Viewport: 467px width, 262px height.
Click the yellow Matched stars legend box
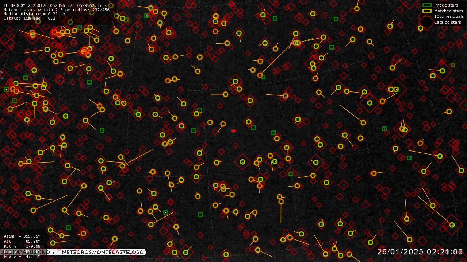coord(427,11)
